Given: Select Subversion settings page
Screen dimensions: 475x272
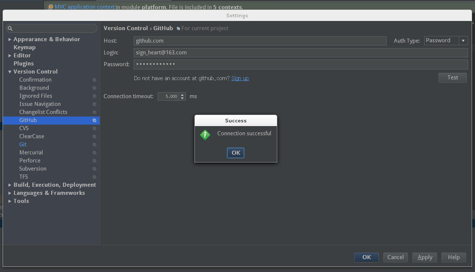Looking at the screenshot, I should point(33,169).
